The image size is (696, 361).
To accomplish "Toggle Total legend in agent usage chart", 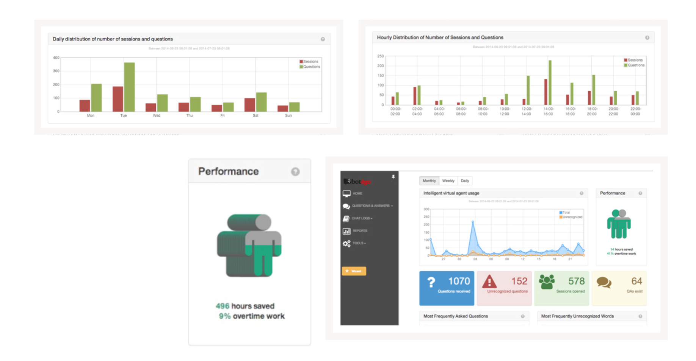I will pos(564,213).
